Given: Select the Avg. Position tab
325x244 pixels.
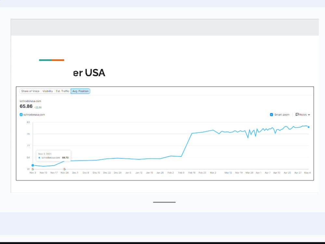Looking at the screenshot, I should [80, 91].
